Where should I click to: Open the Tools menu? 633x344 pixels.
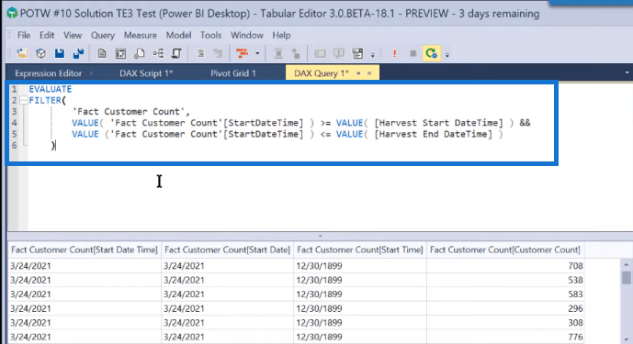click(x=210, y=35)
